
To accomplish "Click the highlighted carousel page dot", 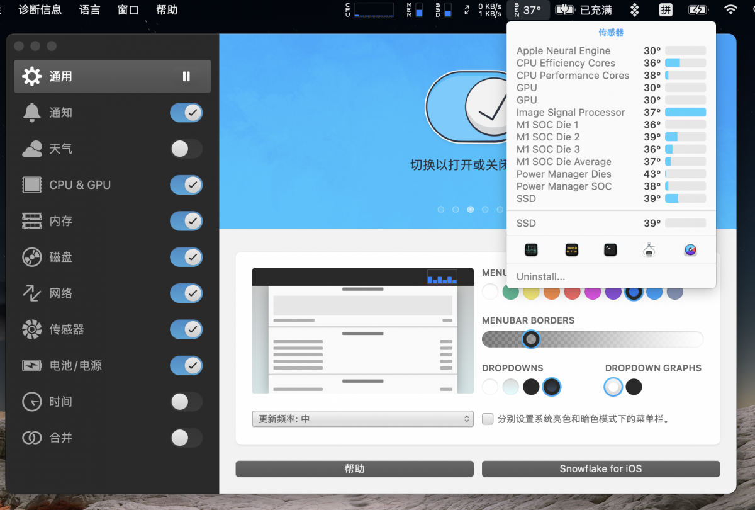I will coord(471,210).
